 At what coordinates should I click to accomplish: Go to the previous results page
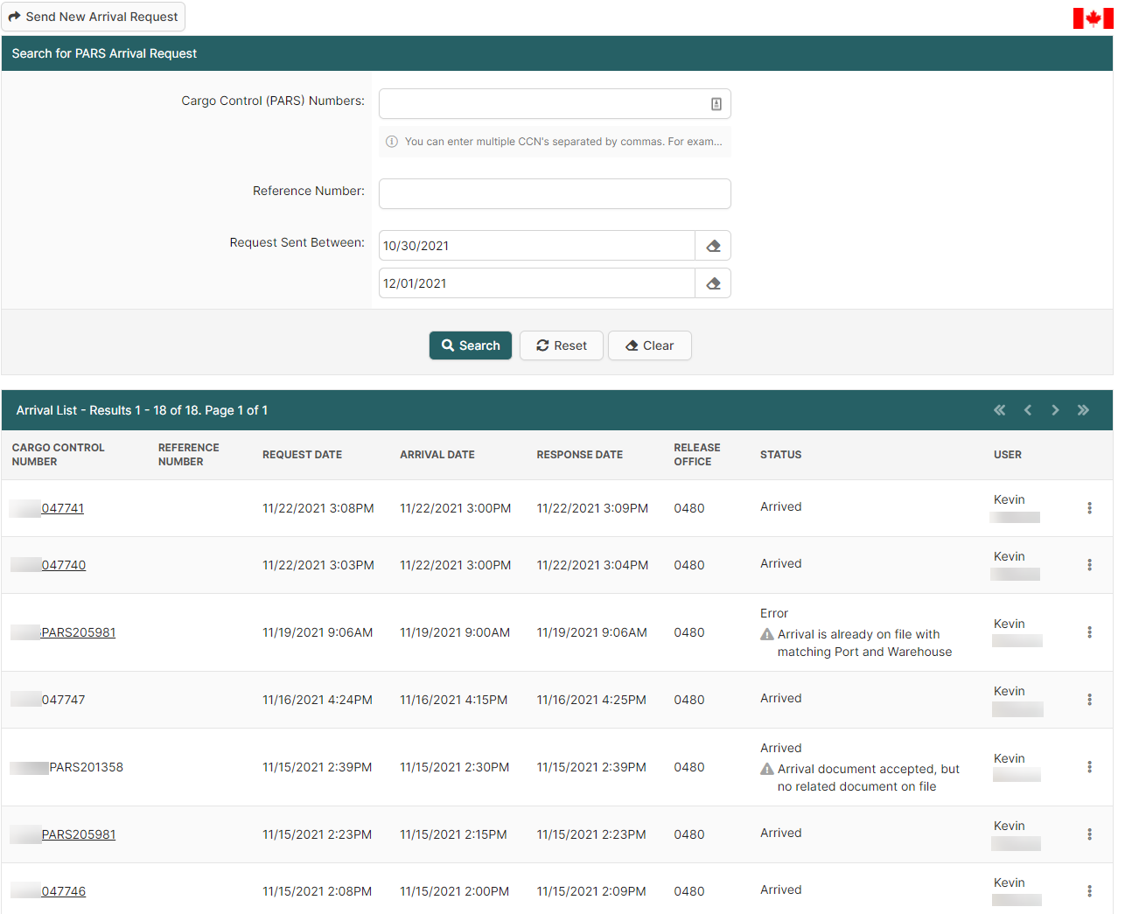tap(1028, 410)
